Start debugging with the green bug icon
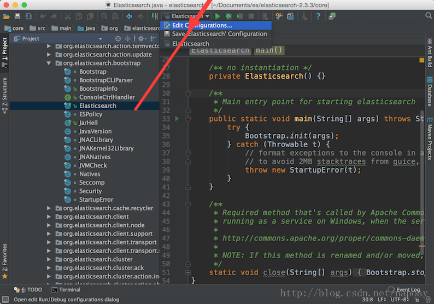 coord(228,16)
